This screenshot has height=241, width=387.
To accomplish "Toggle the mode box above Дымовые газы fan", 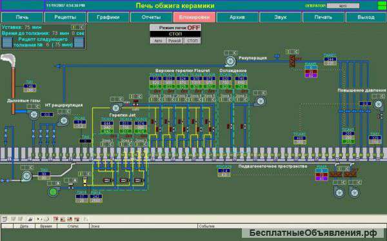I will [34, 106].
